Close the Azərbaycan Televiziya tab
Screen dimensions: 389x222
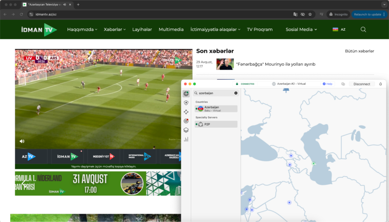point(70,5)
